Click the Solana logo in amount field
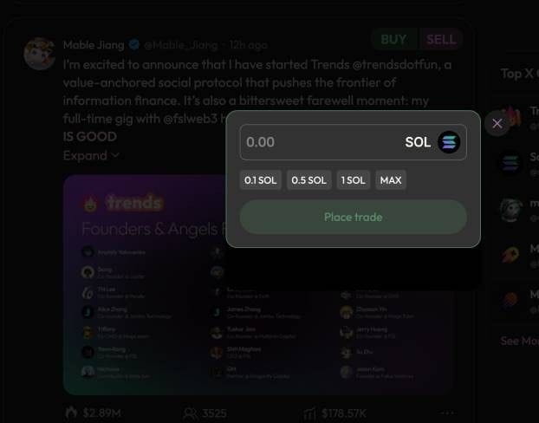Viewport: 539px width, 423px height. coord(449,142)
